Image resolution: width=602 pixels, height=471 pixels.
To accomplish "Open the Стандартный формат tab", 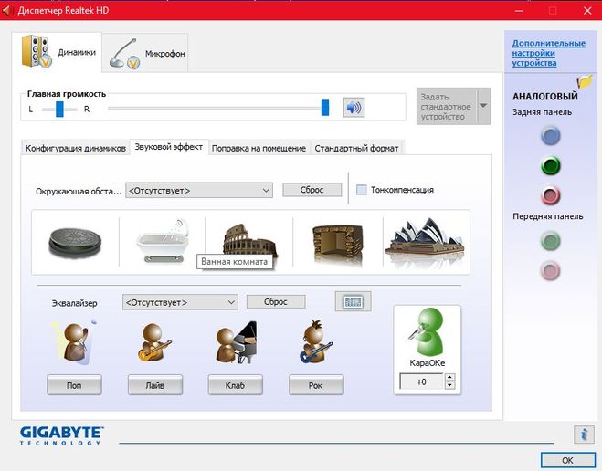I will pyautogui.click(x=356, y=148).
